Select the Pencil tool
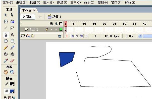Viewport: 152px width, 99px height. click(x=6, y=47)
